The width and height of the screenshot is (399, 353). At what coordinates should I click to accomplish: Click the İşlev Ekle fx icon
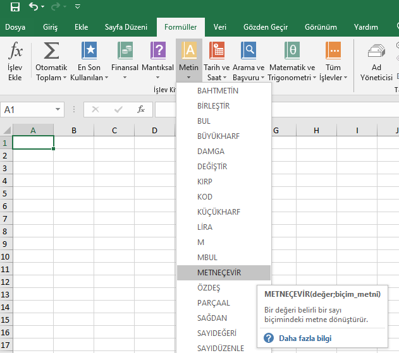(x=15, y=51)
